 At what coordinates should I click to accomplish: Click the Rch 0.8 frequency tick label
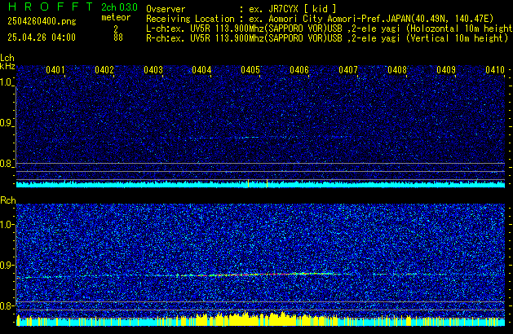pos(7,305)
